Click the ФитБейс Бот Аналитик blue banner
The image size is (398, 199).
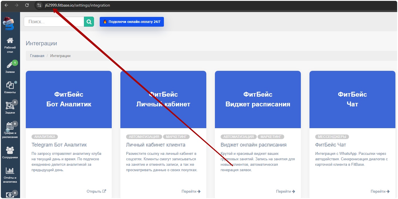(x=69, y=99)
